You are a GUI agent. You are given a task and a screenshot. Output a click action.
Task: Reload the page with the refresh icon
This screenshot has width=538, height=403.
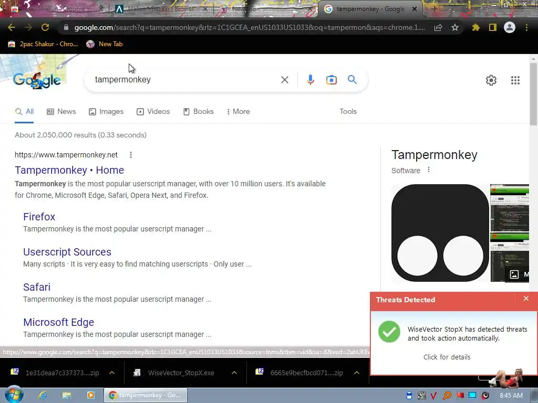coord(45,27)
